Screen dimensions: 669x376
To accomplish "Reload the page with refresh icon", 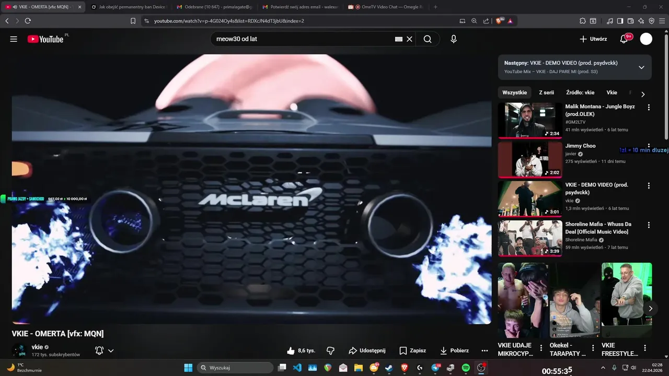I will (x=28, y=21).
